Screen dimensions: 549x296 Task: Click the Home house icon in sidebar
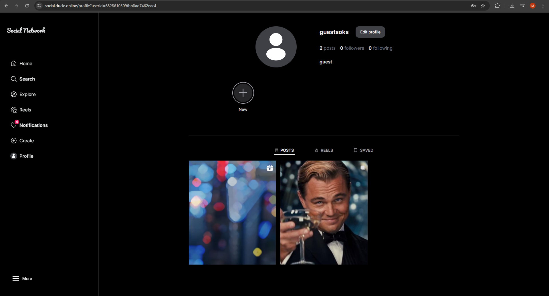click(13, 63)
